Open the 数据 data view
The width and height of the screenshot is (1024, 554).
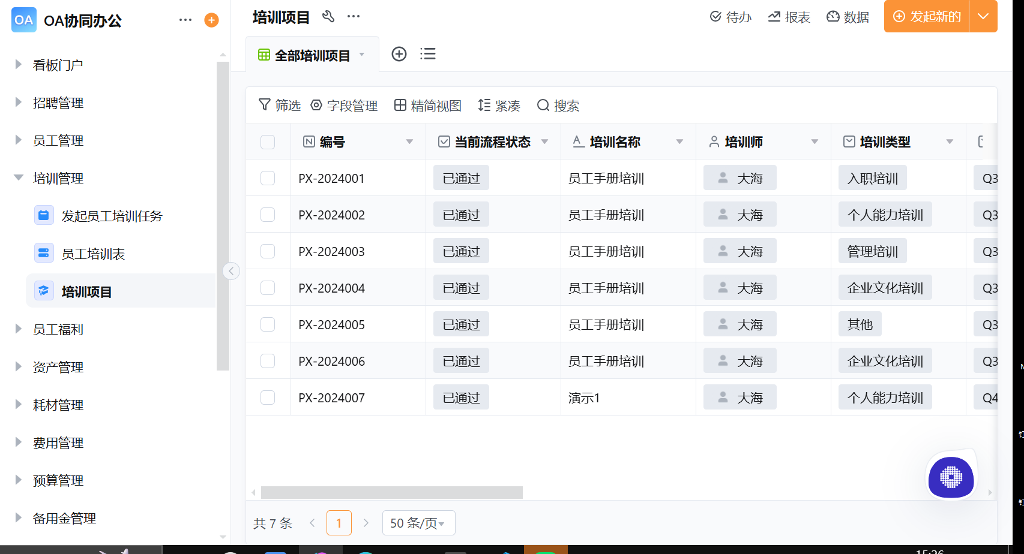point(848,17)
